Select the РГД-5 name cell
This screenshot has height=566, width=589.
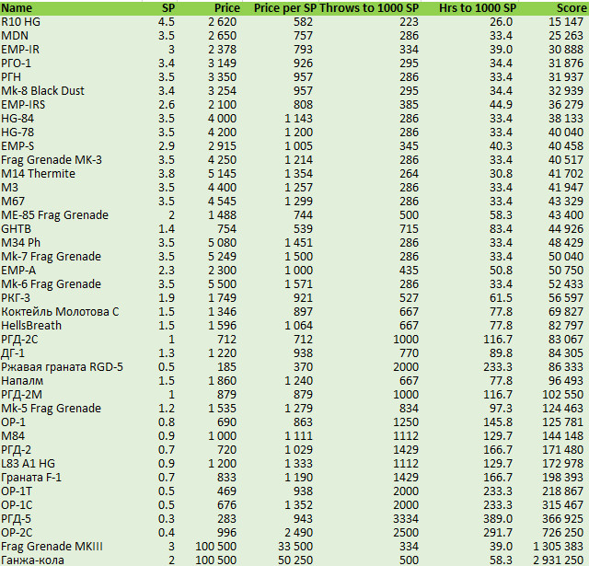pyautogui.click(x=17, y=519)
